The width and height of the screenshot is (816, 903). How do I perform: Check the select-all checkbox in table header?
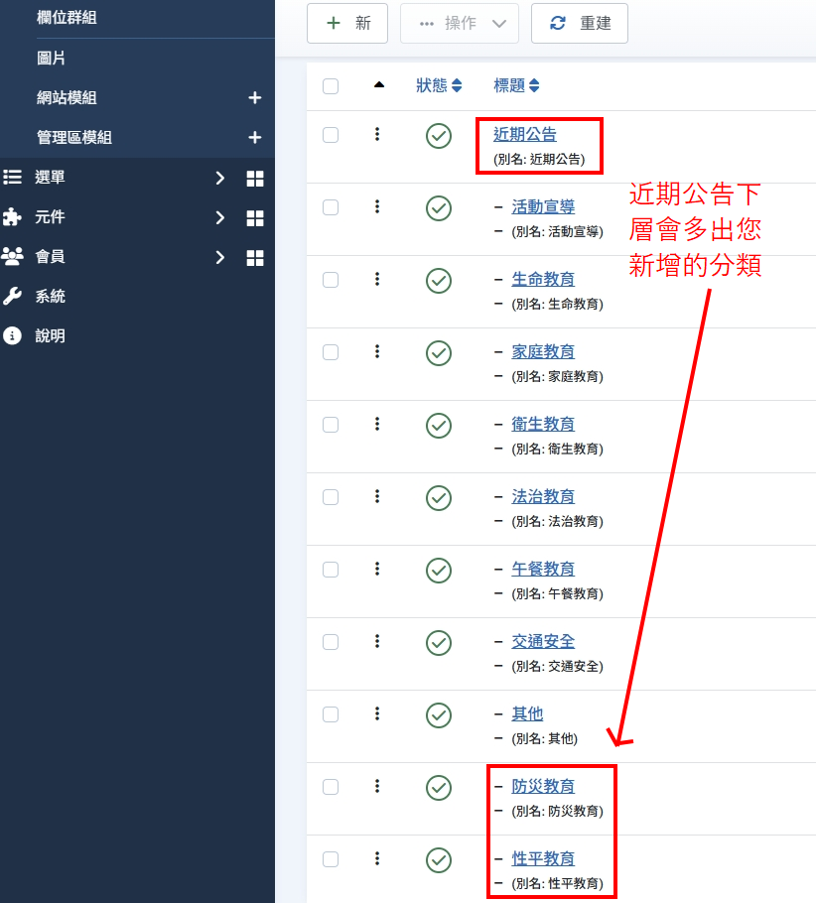point(331,86)
